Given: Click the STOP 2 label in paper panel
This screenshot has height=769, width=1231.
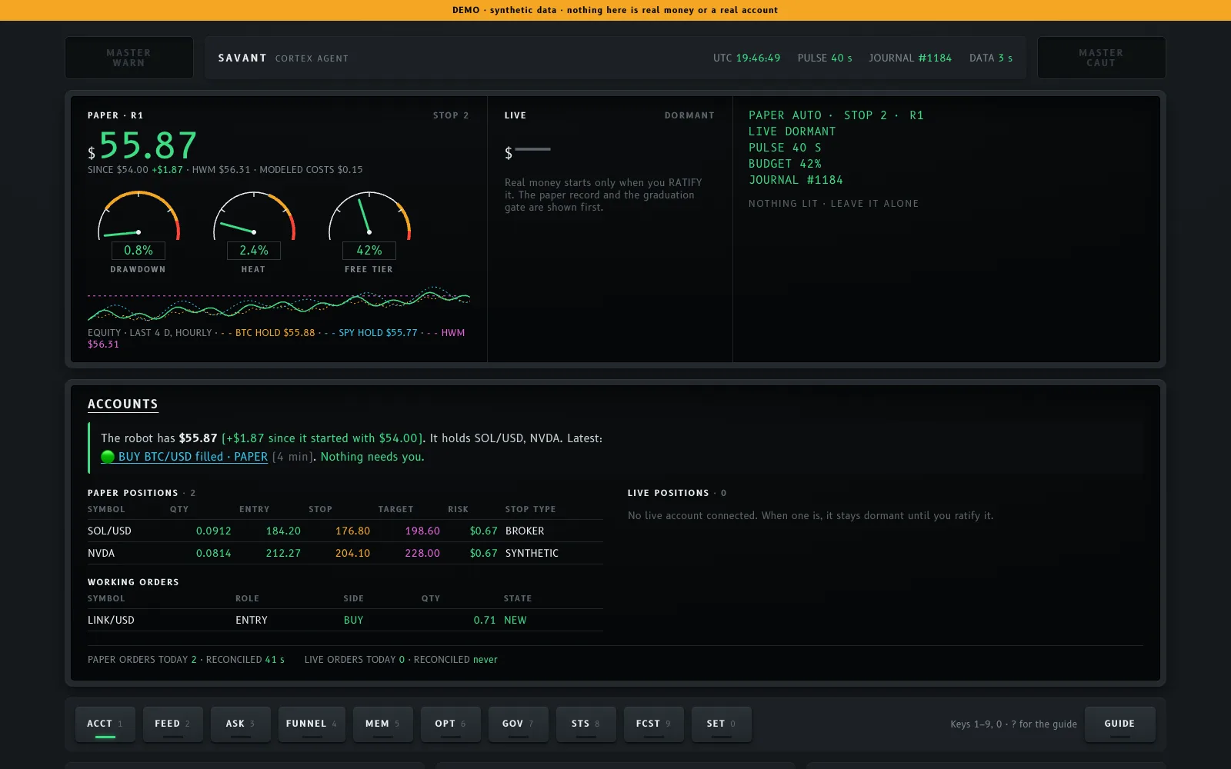Looking at the screenshot, I should pos(451,115).
